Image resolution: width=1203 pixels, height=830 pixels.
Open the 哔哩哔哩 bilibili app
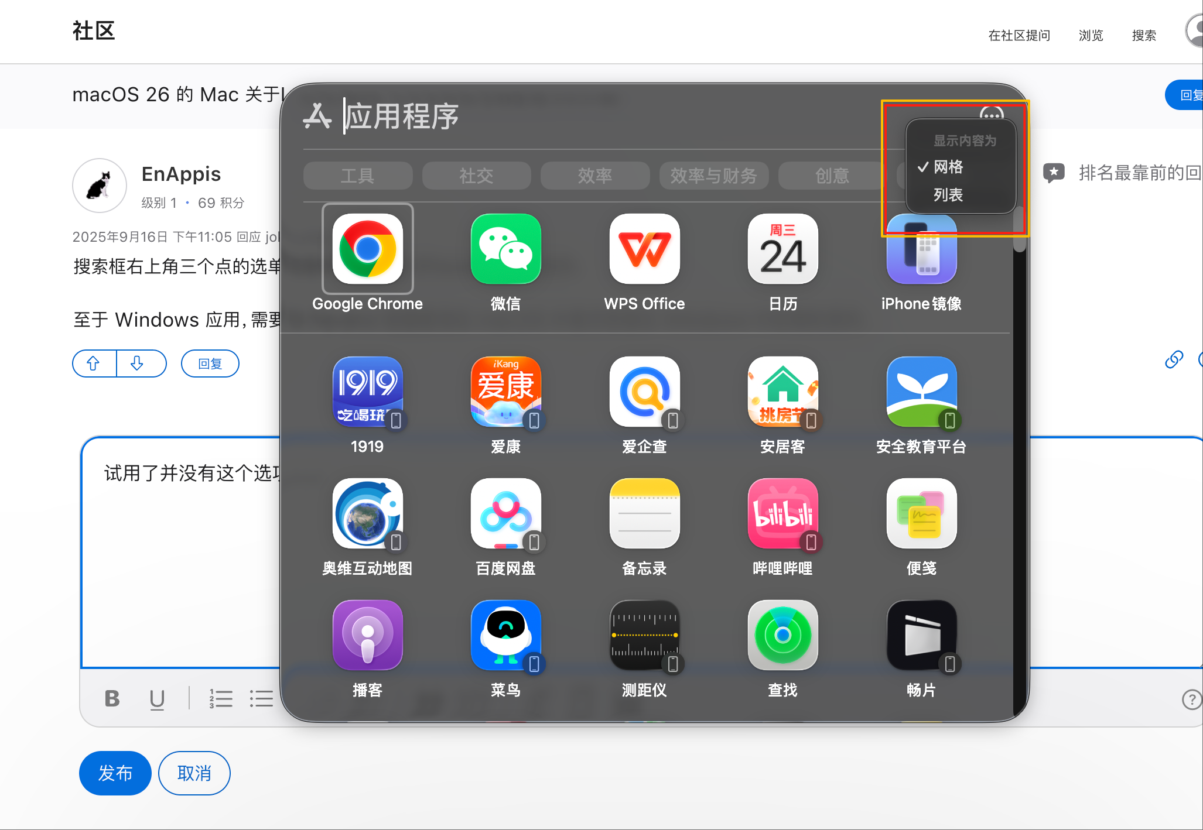tap(782, 513)
